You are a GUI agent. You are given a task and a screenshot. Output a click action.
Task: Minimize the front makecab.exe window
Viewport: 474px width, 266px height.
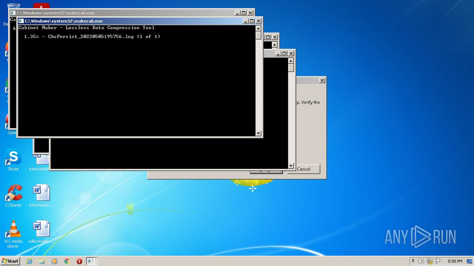pos(246,21)
